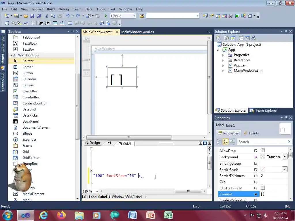
Task: Select Ellipse control in Toolbox
Action: tap(27, 134)
